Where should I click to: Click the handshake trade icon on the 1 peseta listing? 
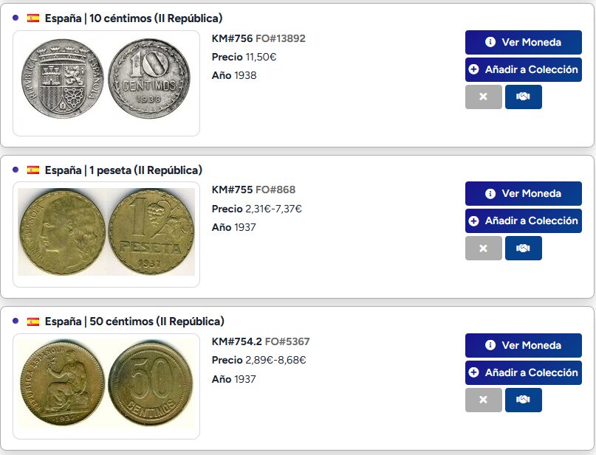pyautogui.click(x=523, y=248)
